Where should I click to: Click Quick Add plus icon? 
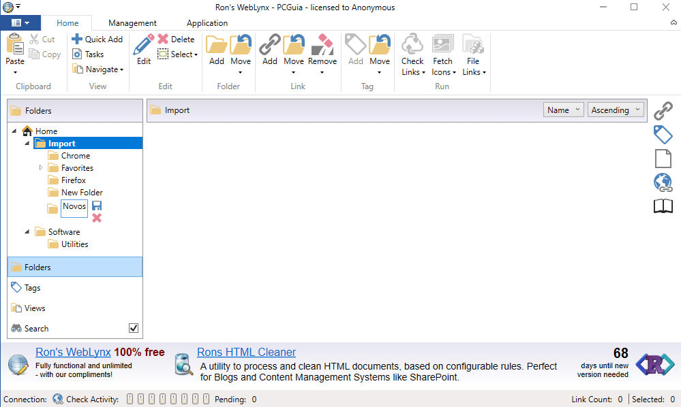click(x=77, y=39)
